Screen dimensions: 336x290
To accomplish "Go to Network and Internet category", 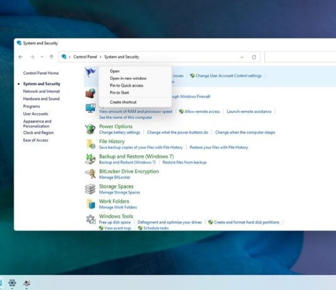I will click(x=42, y=91).
